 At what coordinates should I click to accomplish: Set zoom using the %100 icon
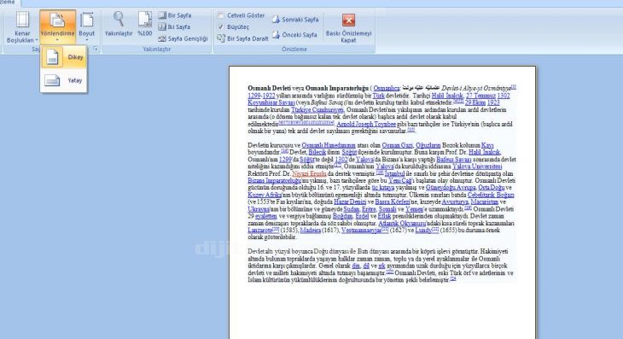(x=144, y=25)
